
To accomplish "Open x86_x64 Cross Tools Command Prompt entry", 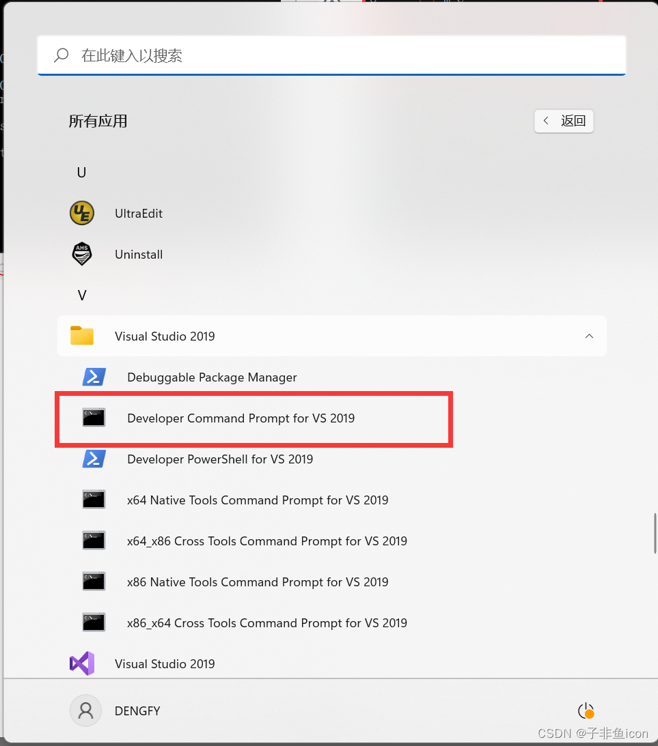I will (267, 622).
